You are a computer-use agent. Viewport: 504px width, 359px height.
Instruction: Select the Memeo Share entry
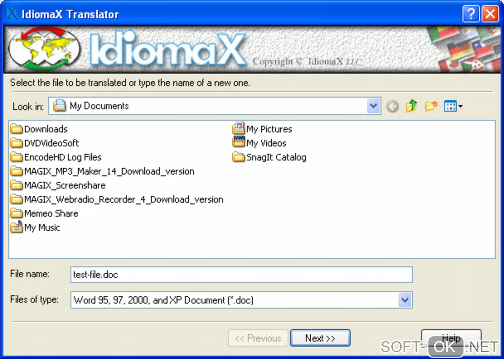tap(51, 214)
